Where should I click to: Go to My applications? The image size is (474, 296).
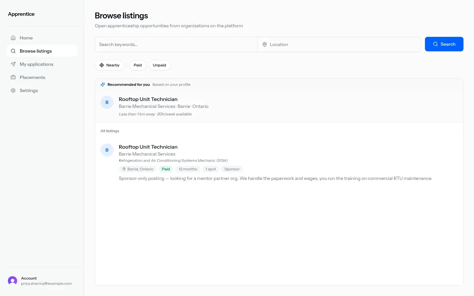tap(42, 64)
